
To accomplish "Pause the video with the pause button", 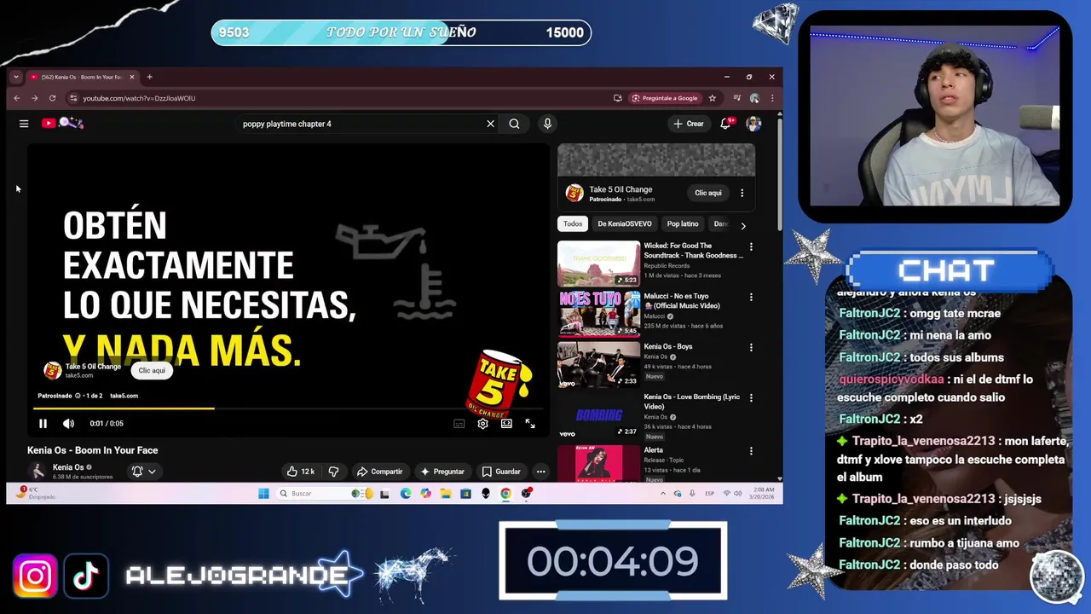I will pos(43,424).
